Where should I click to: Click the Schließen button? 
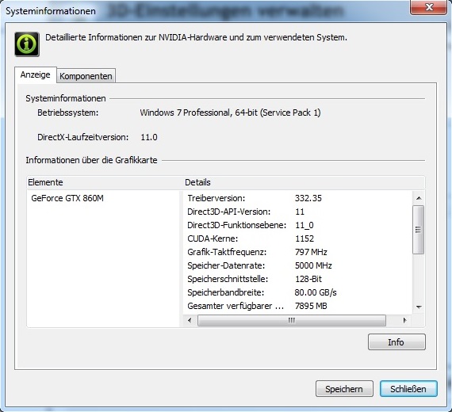(408, 389)
